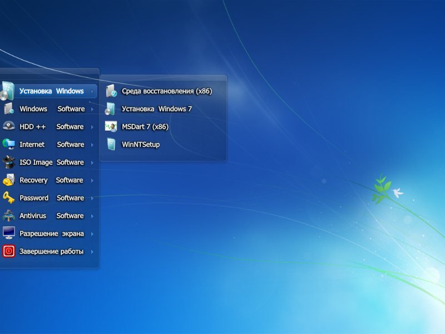Expand arrow beside Windows Software
445x334 pixels.
tap(92, 109)
